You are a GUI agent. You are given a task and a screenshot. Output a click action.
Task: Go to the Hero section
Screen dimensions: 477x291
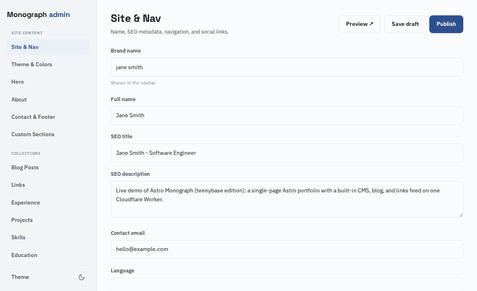click(48, 82)
